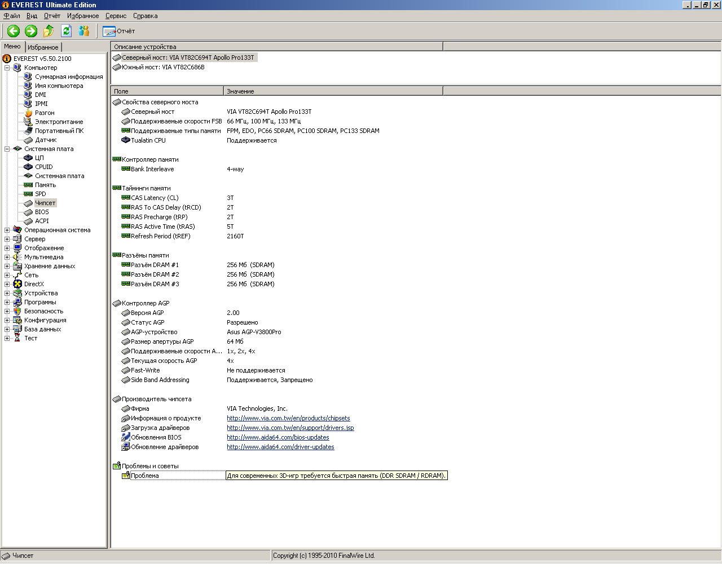Collapse the Системная плата tree node
Image resolution: width=722 pixels, height=577 pixels.
coord(7,149)
